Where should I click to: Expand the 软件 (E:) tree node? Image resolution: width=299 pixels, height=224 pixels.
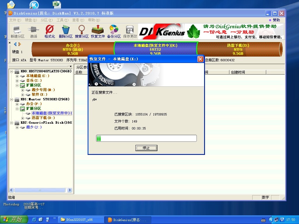click(x=22, y=95)
